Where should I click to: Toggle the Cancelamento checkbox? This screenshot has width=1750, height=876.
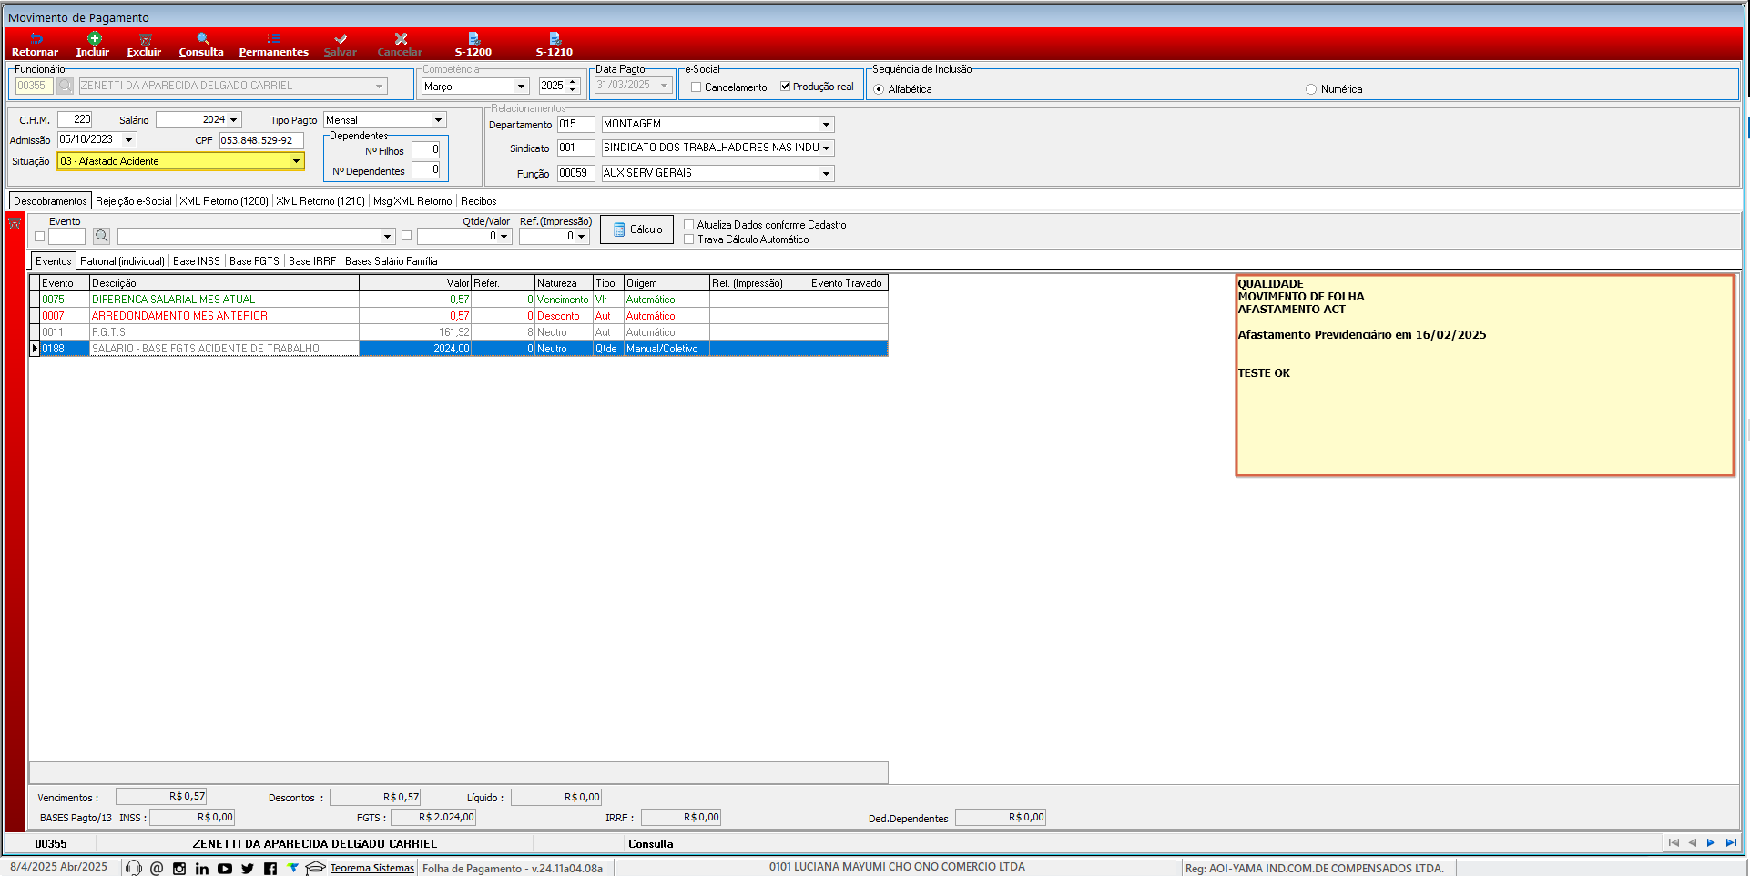[697, 87]
